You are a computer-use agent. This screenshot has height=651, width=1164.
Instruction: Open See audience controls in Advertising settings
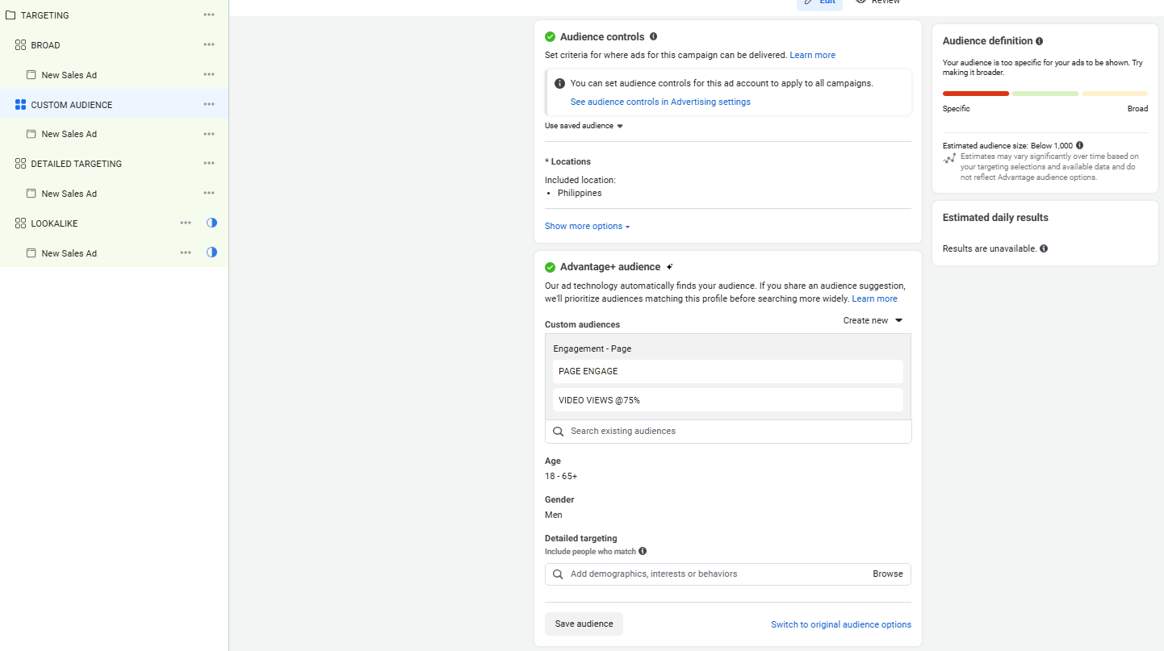(660, 102)
